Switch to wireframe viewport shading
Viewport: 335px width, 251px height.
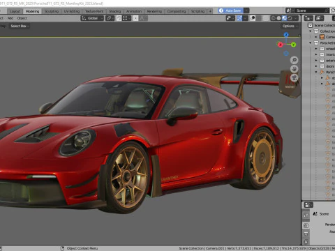(273, 18)
